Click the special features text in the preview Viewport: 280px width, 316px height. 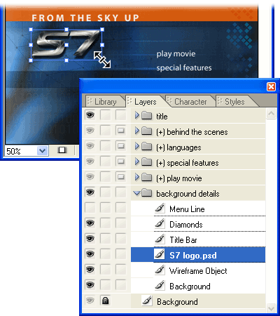click(184, 68)
